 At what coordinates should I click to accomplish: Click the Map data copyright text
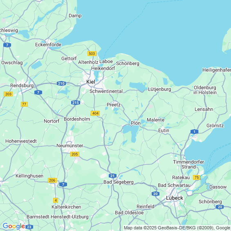pyautogui.click(x=177, y=228)
